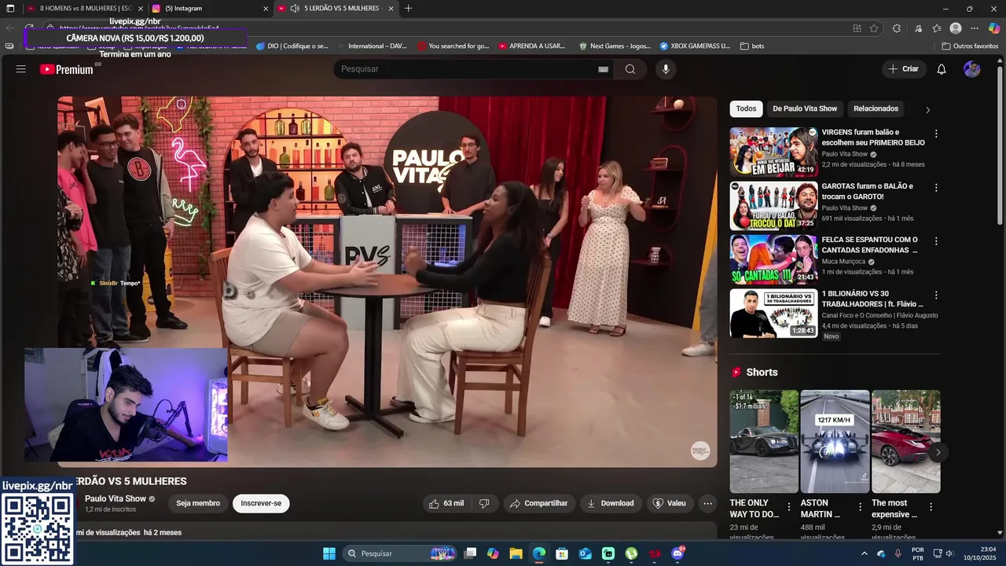This screenshot has height=566, width=1006.
Task: Open POR PTB language indicator
Action: (917, 553)
